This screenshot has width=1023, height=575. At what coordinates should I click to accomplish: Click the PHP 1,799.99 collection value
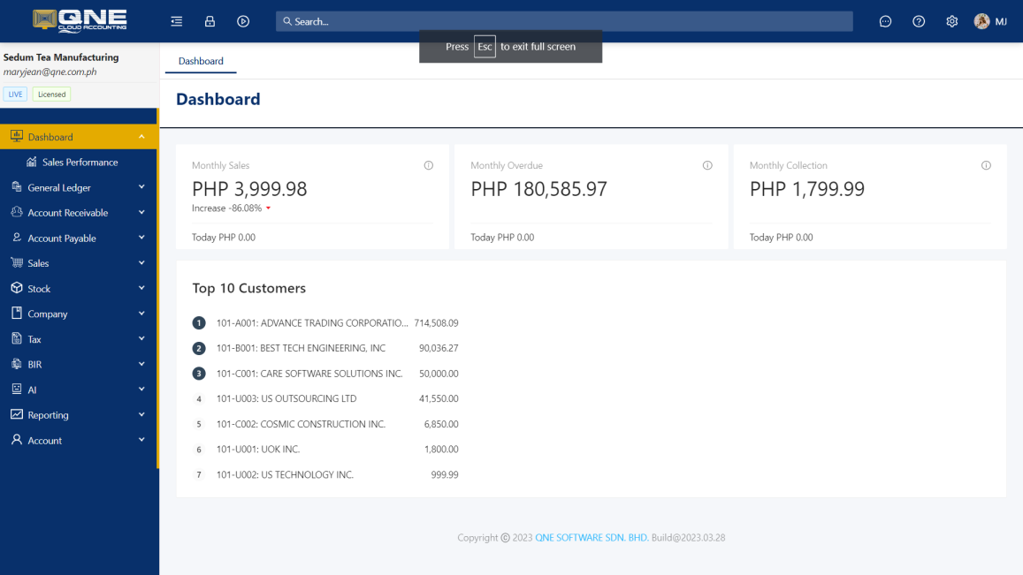[x=807, y=189]
